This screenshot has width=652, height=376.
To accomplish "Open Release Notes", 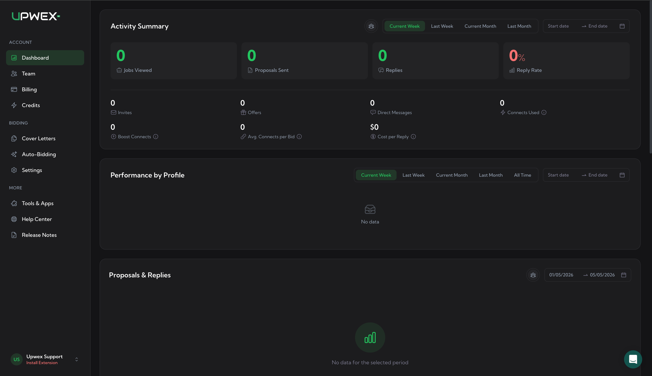I will pyautogui.click(x=45, y=235).
